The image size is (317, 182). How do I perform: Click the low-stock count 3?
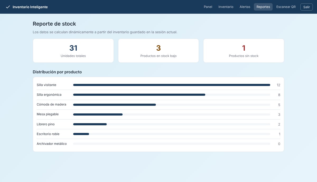158,48
